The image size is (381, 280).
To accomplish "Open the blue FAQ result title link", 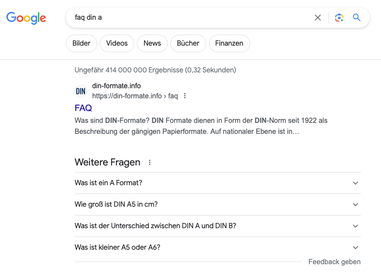I will (83, 108).
